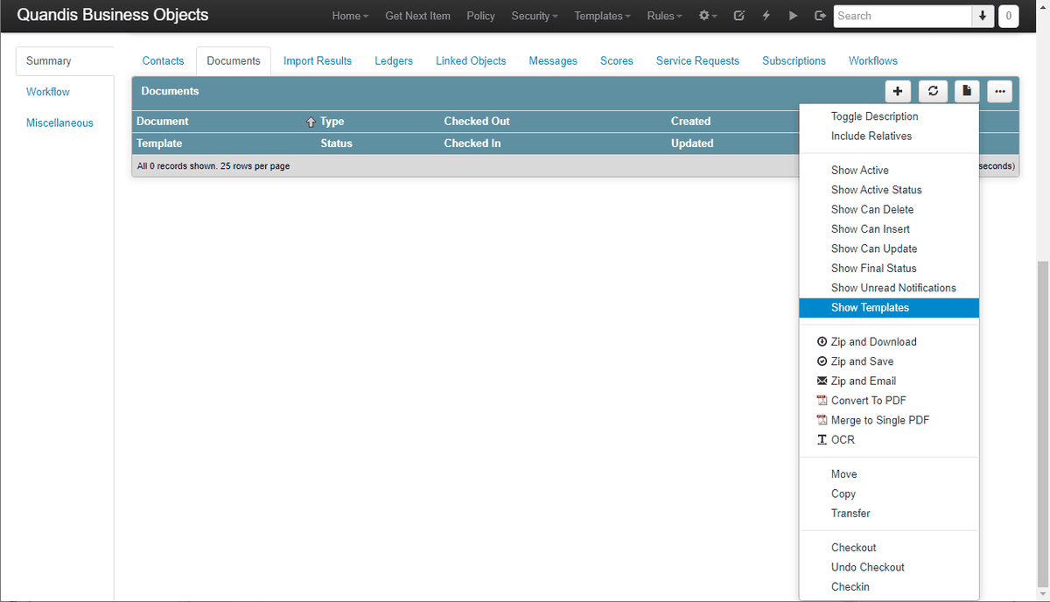The image size is (1050, 602).
Task: Focus the Search input field
Action: [903, 16]
